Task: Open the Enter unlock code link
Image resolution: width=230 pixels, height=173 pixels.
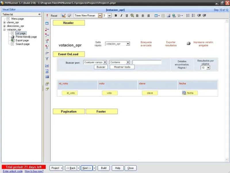Action: [13, 171]
